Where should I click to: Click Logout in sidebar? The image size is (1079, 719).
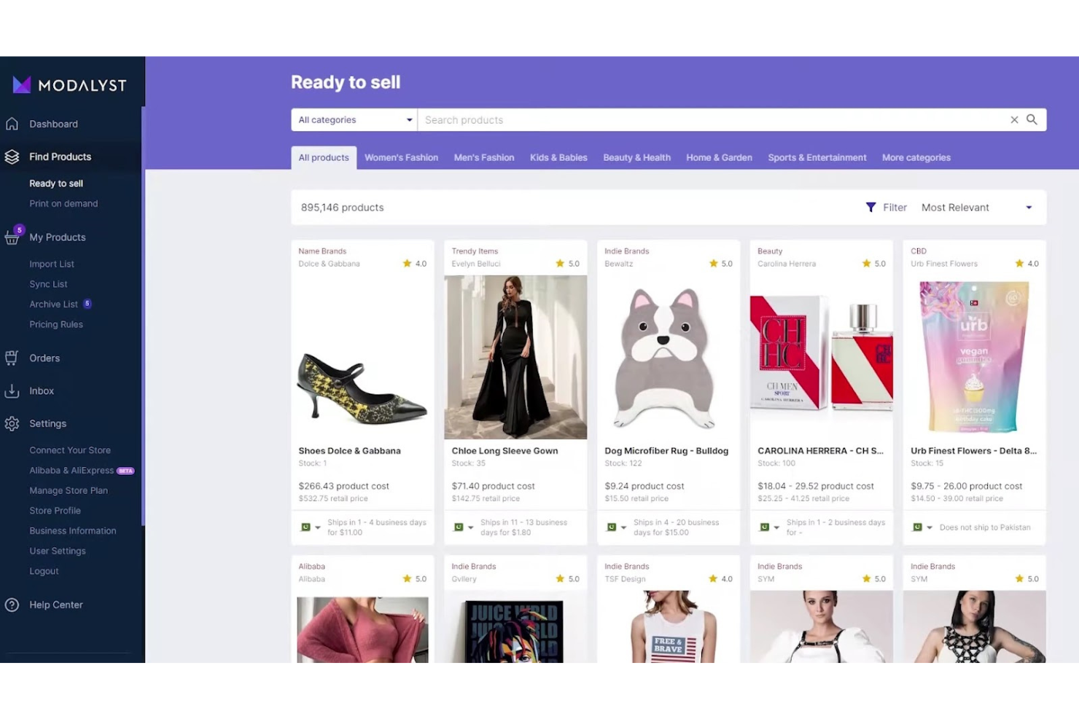click(x=44, y=571)
